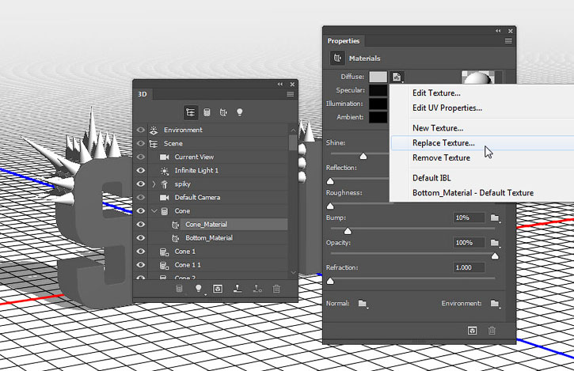The height and width of the screenshot is (371, 574).
Task: Click the Illumination color swatch
Action: pyautogui.click(x=378, y=104)
